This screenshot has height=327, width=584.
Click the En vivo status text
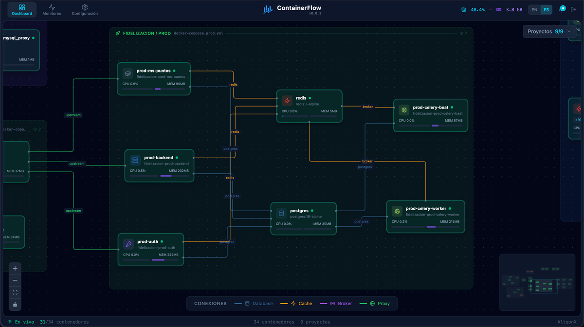(25, 322)
